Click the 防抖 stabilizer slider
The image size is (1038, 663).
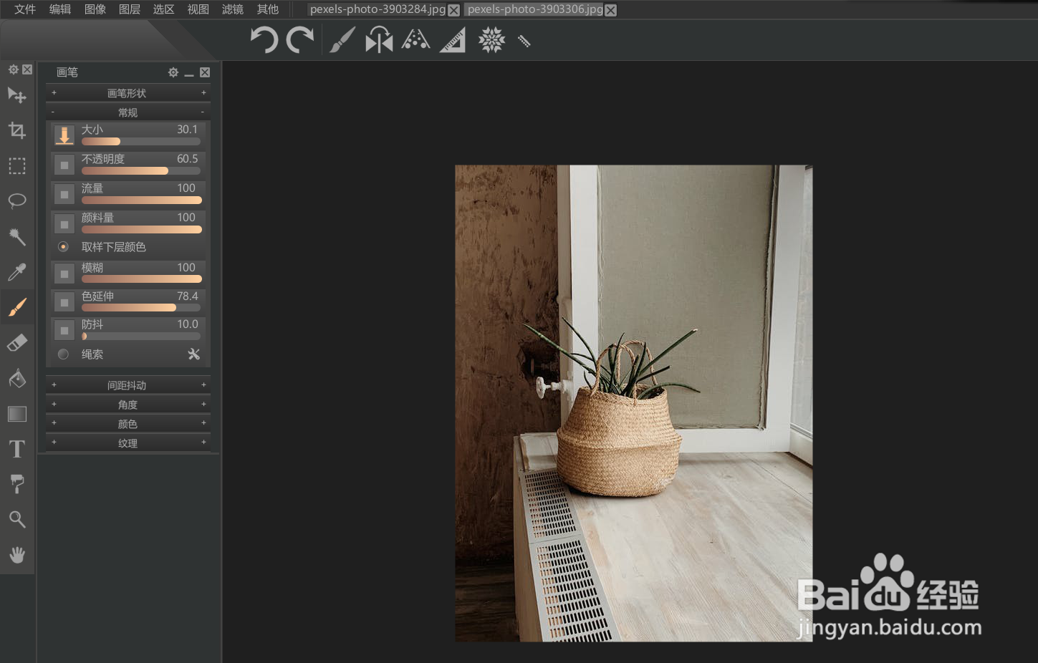[141, 337]
